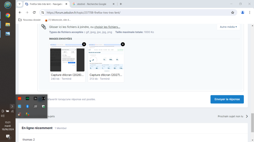Remove the Capture d'écran (2027) attachment

click(x=123, y=44)
